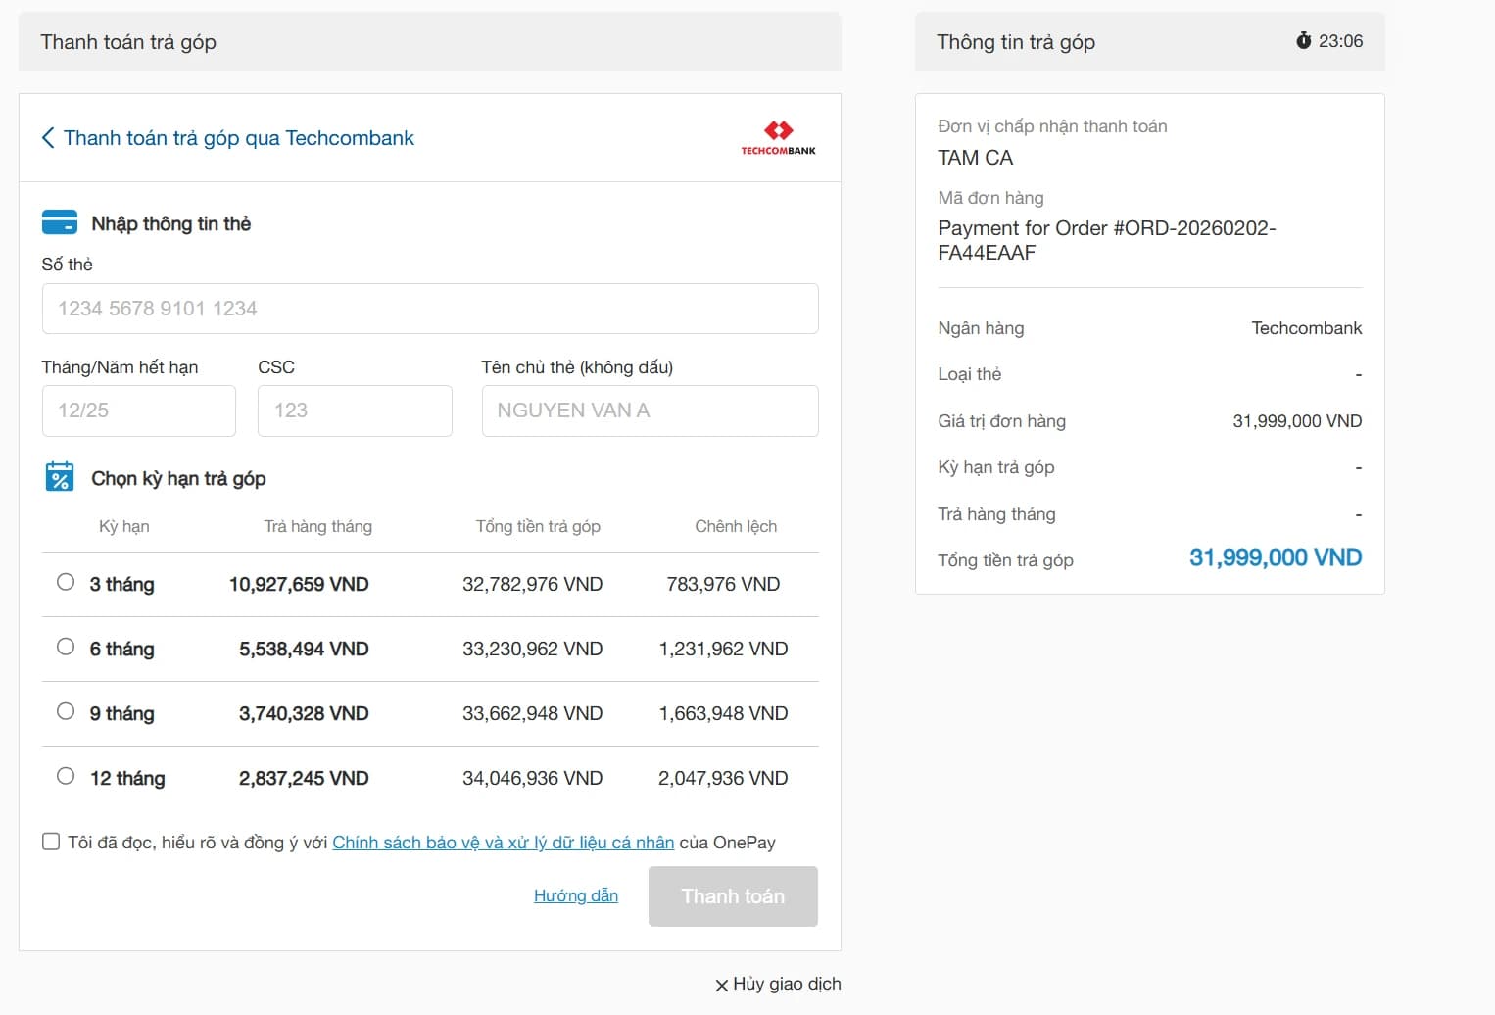The image size is (1495, 1015).
Task: Click the 3 tháng term label
Action: tap(121, 584)
